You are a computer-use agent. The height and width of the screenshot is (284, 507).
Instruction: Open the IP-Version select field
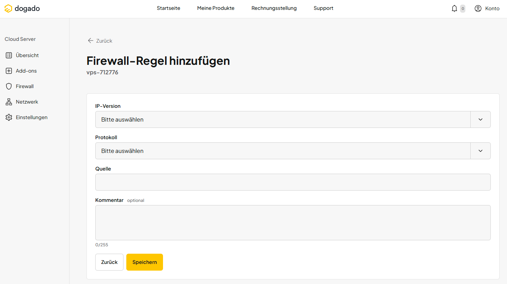click(282, 119)
